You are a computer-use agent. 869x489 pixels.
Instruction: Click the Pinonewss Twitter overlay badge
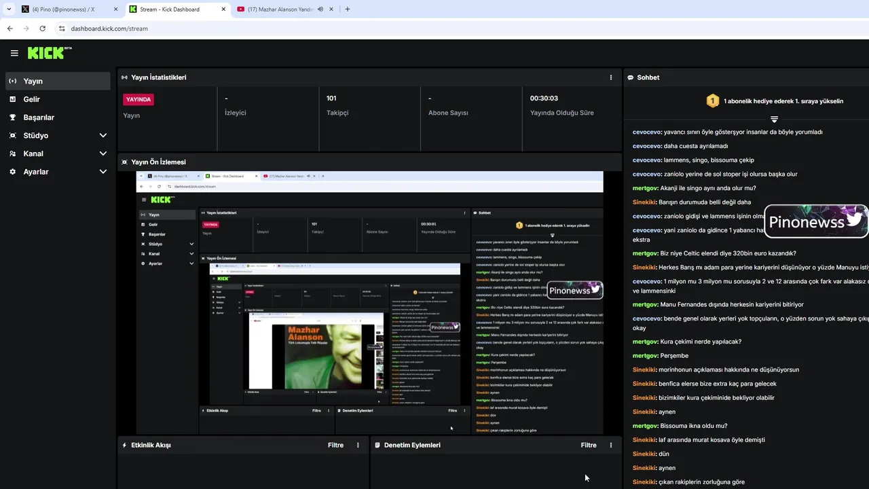(817, 221)
